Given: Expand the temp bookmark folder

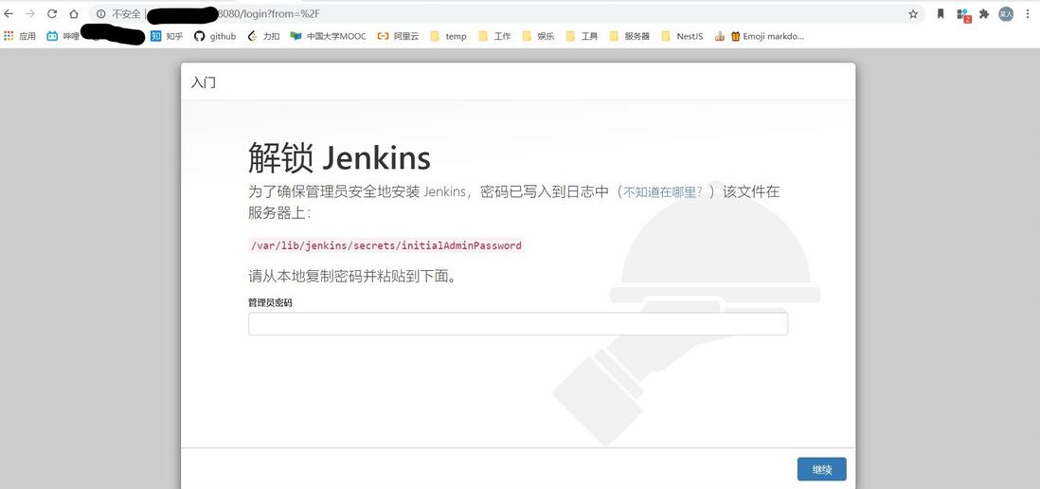Looking at the screenshot, I should pyautogui.click(x=448, y=37).
